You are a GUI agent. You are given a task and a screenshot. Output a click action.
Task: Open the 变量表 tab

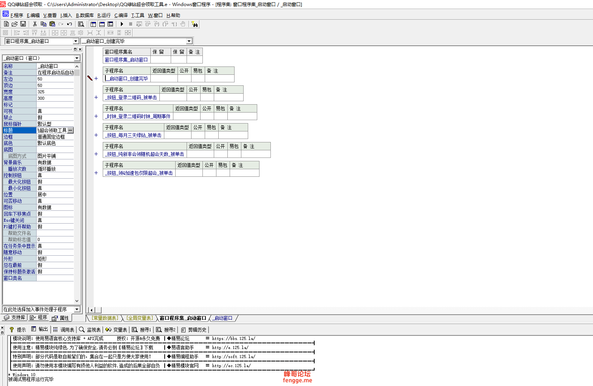pyautogui.click(x=116, y=330)
